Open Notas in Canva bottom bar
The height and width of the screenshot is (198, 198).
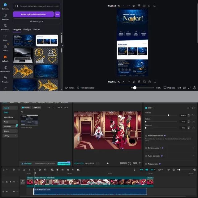70,88
